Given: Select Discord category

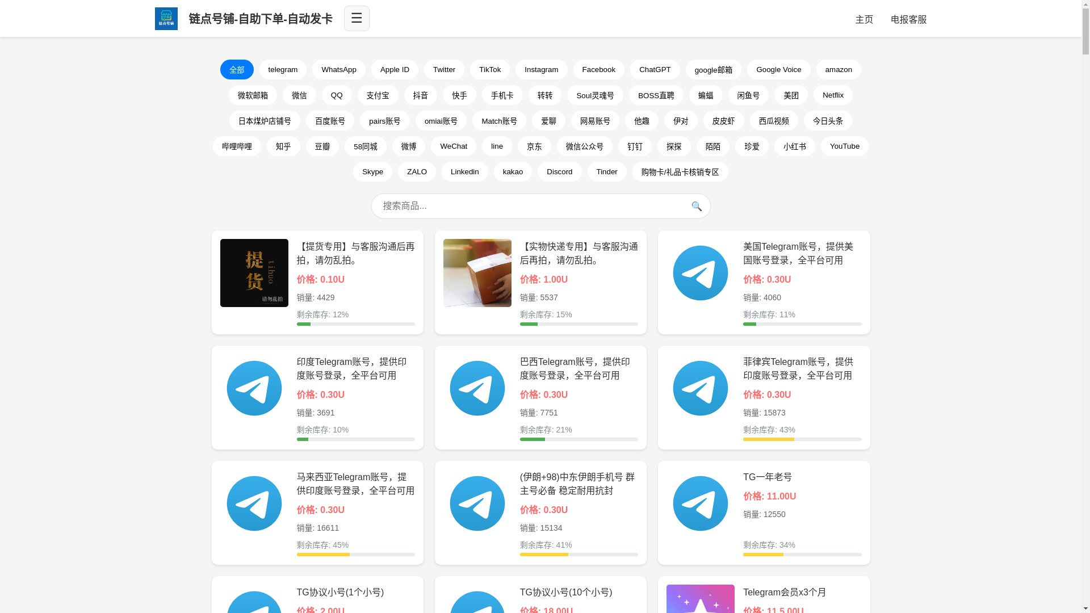Looking at the screenshot, I should [x=560, y=171].
